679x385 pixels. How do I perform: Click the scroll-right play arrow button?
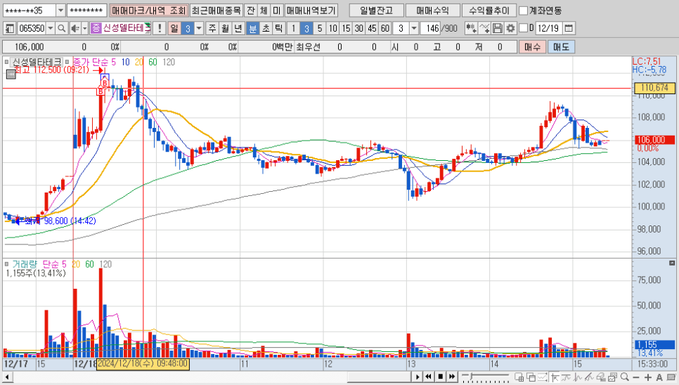click(418, 377)
